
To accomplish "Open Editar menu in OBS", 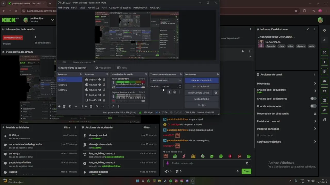I will click(74, 8).
